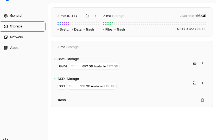Click the Files legend entry
Viewport: 216px width, 140px height.
click(108, 30)
